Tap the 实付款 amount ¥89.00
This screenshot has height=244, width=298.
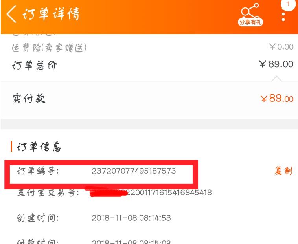(x=277, y=99)
